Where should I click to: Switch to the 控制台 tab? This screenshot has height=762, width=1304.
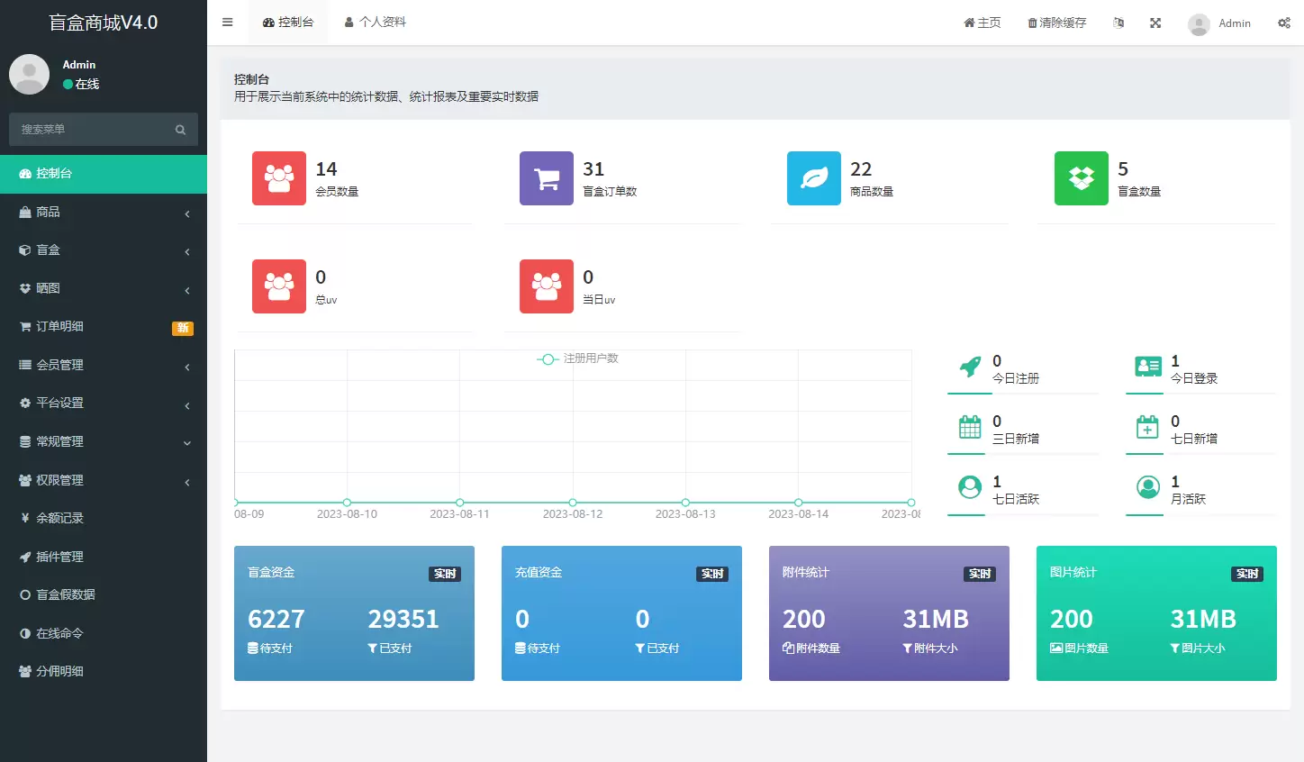tap(288, 23)
